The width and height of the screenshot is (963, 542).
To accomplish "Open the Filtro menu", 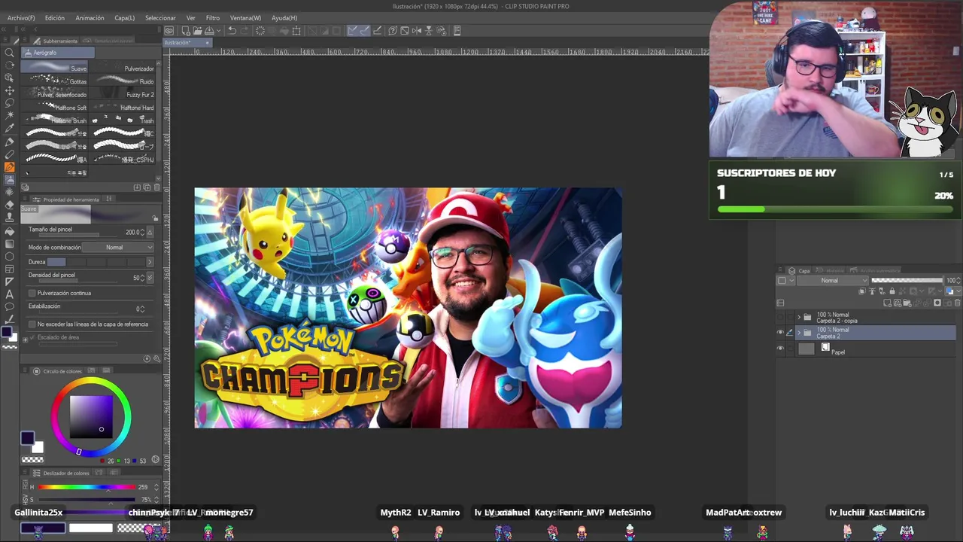I will [x=213, y=17].
